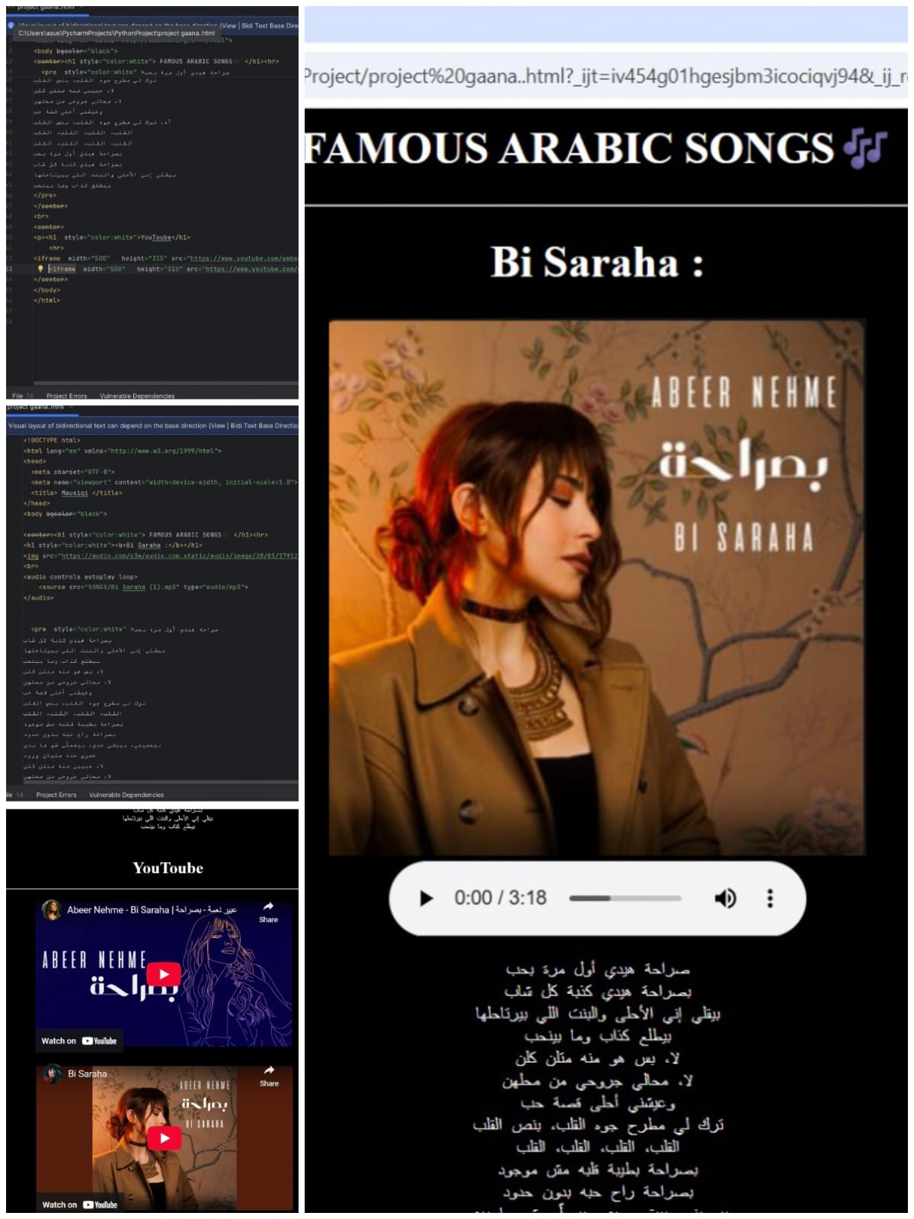Screen dimensions: 914x1219
Task: Play the purple Abeer Nehme YouTube video
Action: [163, 974]
